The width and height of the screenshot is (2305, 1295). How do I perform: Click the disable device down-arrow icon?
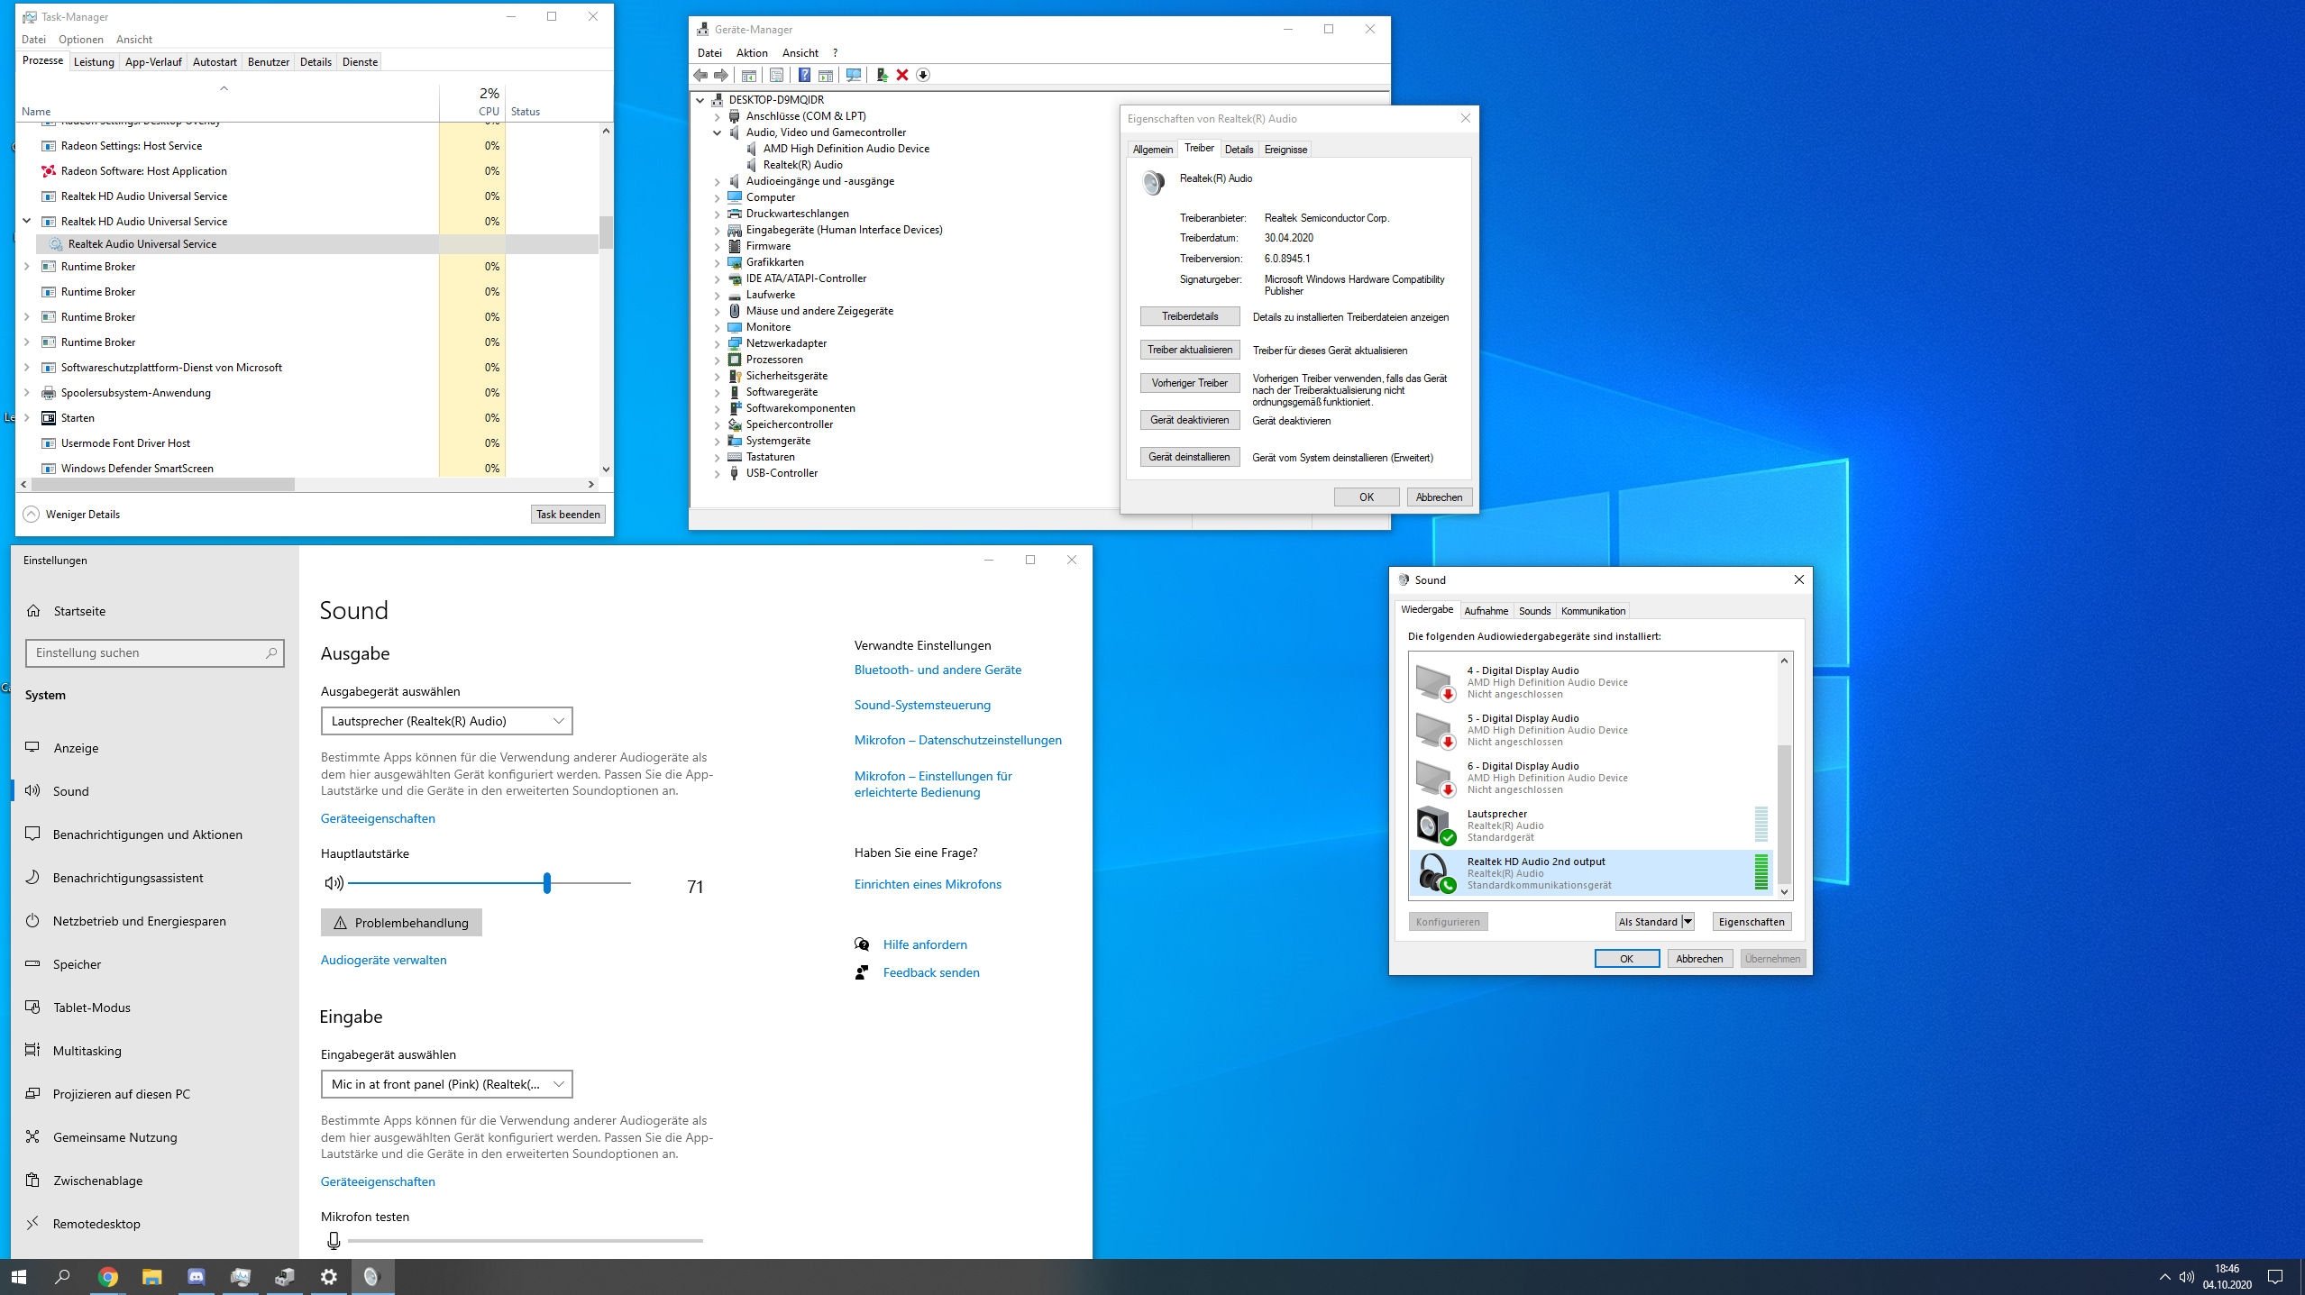(923, 75)
